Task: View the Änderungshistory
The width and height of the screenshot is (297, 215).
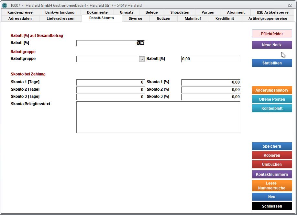Action: 272,90
